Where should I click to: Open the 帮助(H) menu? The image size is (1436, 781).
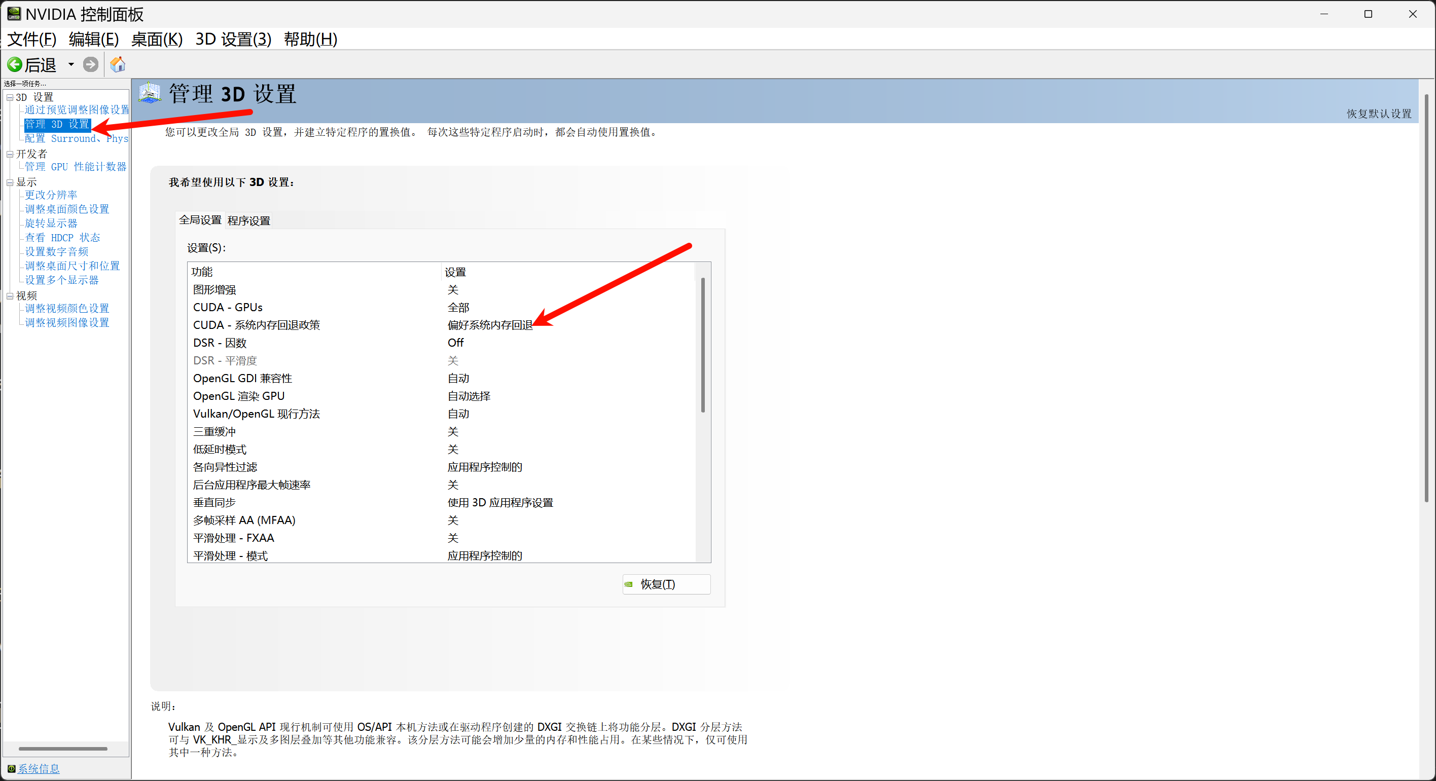(x=310, y=39)
